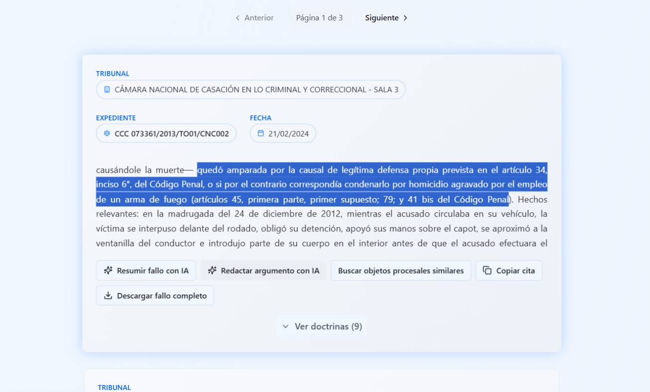Click the left chevron beside Anterior
The image size is (650, 392).
pyautogui.click(x=238, y=18)
